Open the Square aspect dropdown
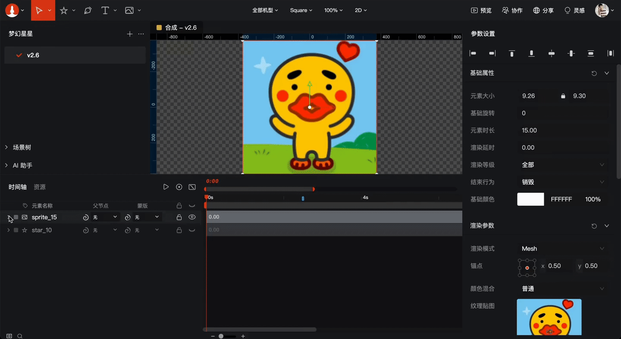621x339 pixels. [301, 10]
